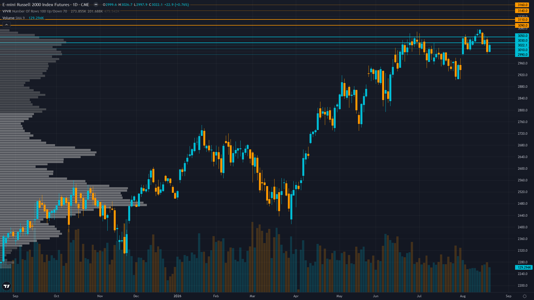This screenshot has height=300, width=534.
Task: Click the open value O2999.6 in header
Action: pos(110,5)
